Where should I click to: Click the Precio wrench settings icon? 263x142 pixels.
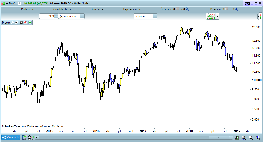12,23
